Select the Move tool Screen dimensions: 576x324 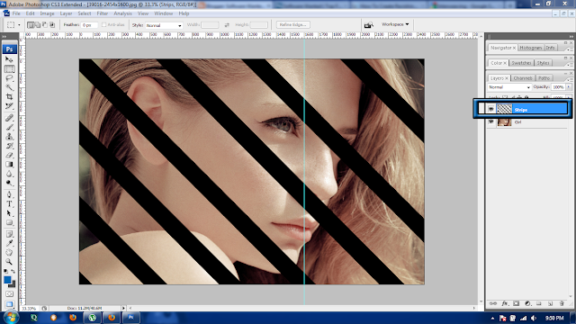click(9, 59)
